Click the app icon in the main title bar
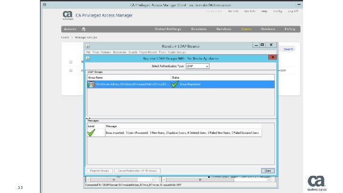This screenshot has height=193, width=343. [x=45, y=5]
